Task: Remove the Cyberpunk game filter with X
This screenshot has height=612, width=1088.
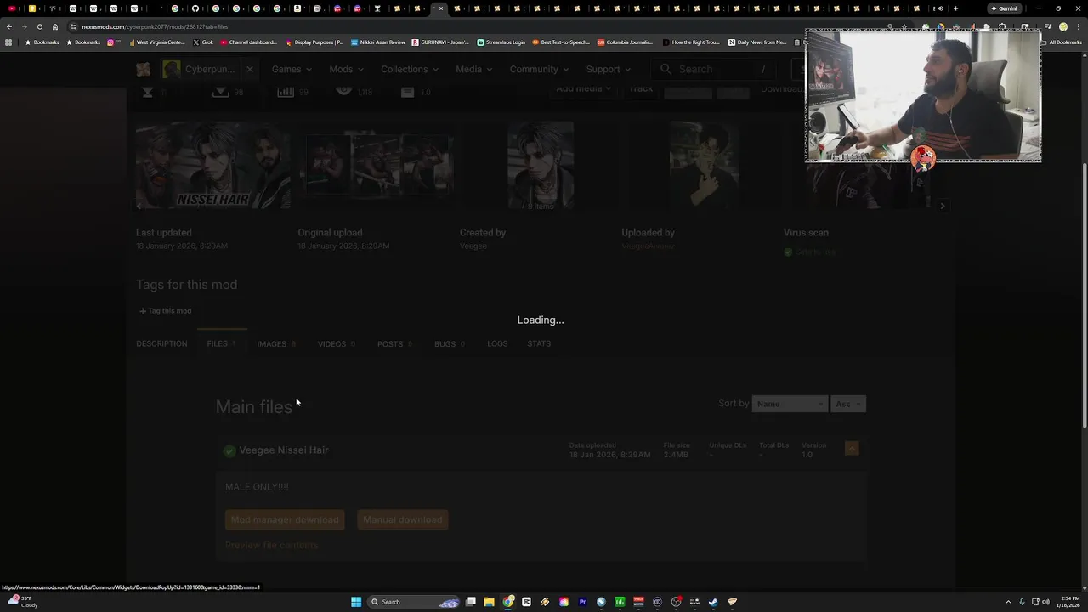Action: click(249, 69)
